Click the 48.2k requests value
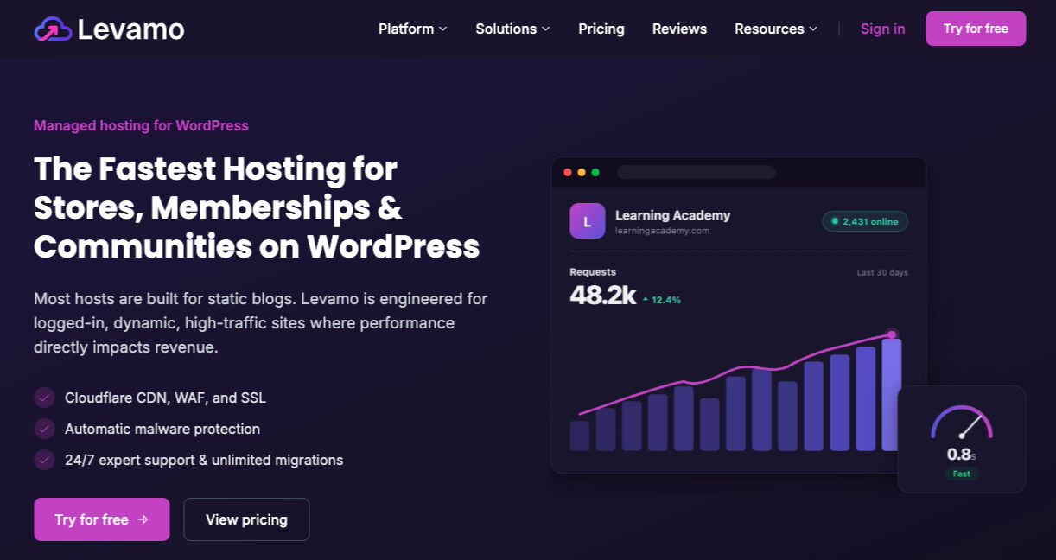This screenshot has height=560, width=1056. (602, 296)
